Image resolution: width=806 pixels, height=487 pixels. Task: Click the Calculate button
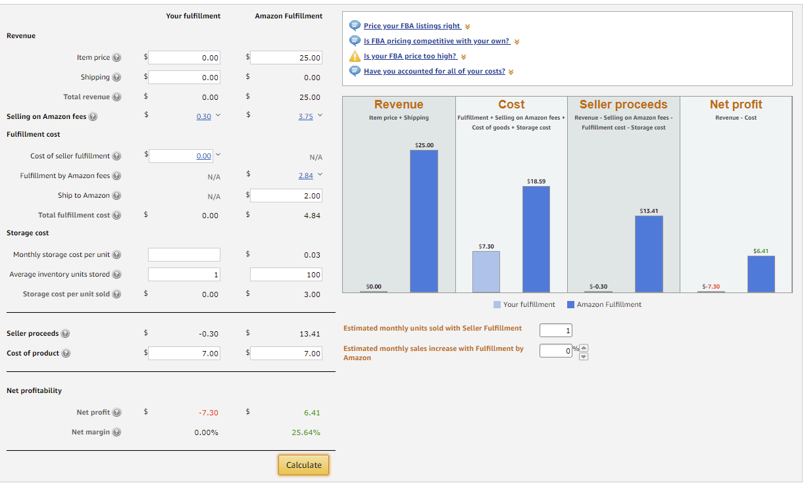pyautogui.click(x=303, y=465)
